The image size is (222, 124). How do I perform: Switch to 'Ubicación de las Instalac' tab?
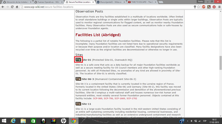[x=17, y=2]
